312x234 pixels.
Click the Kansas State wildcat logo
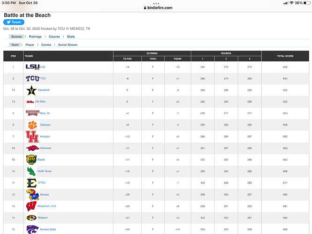tap(33, 229)
